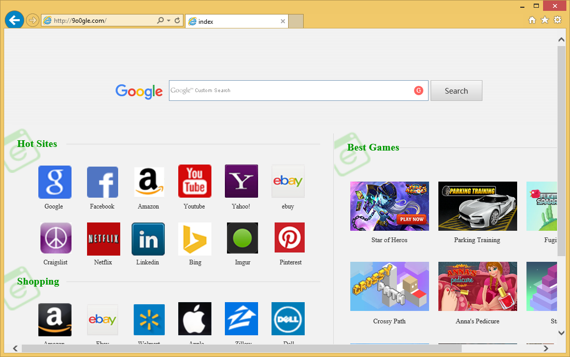Click the 'Craigslist' label link
Image resolution: width=570 pixels, height=357 pixels.
click(55, 262)
